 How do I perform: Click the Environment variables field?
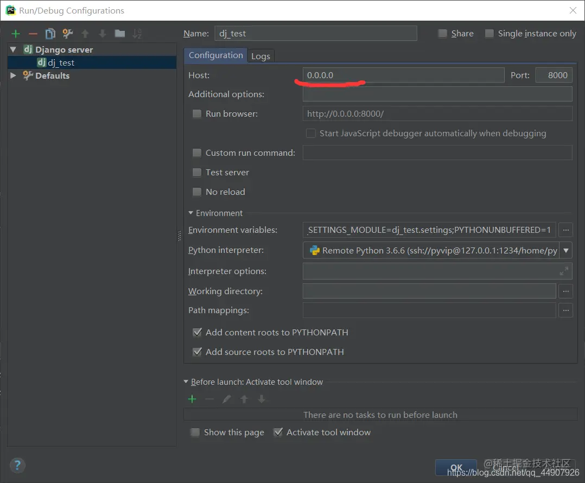(429, 230)
